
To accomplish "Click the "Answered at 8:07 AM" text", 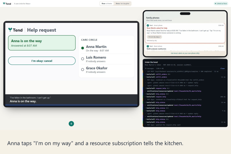I will tap(24, 46).
